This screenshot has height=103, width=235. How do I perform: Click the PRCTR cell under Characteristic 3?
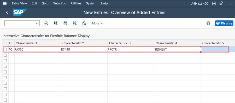click(131, 49)
